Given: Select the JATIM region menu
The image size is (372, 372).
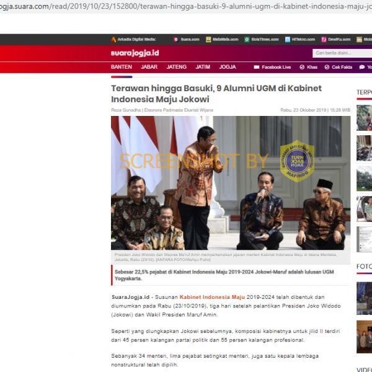Looking at the screenshot, I should [x=203, y=67].
